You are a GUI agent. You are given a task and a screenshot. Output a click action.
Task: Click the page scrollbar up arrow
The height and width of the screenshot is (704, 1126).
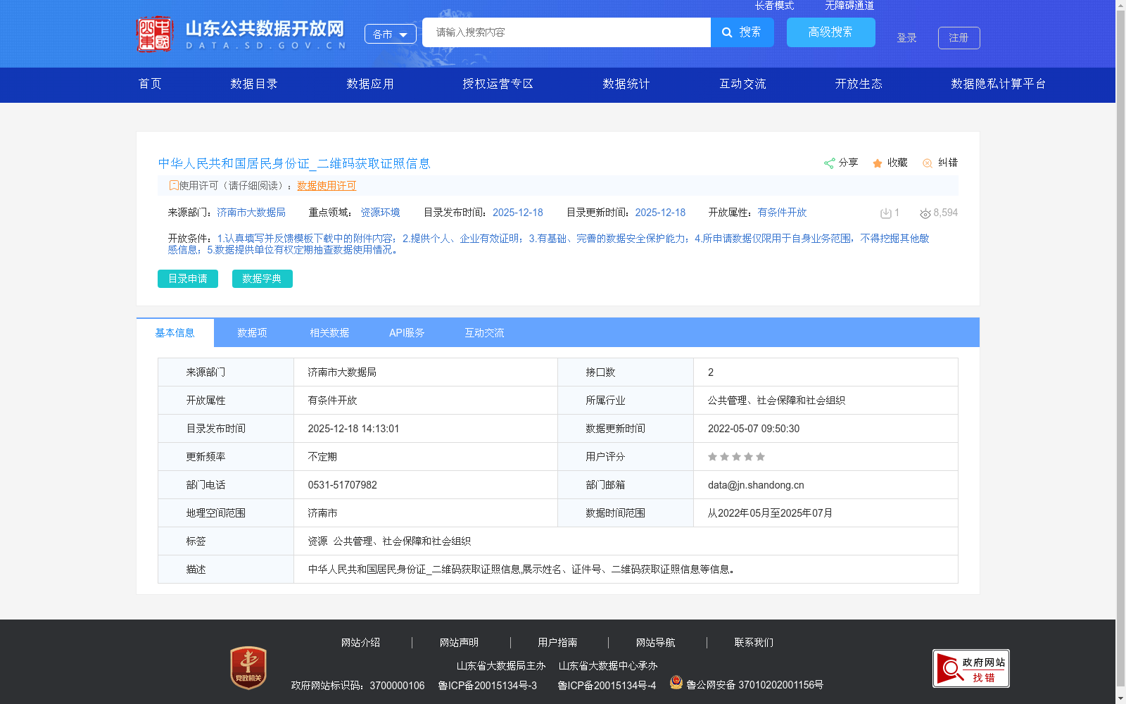1120,5
